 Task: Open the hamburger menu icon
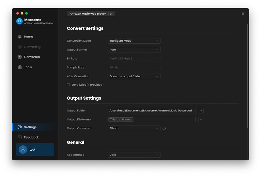(243, 13)
